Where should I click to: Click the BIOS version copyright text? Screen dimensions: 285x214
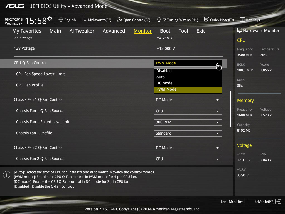(142, 209)
